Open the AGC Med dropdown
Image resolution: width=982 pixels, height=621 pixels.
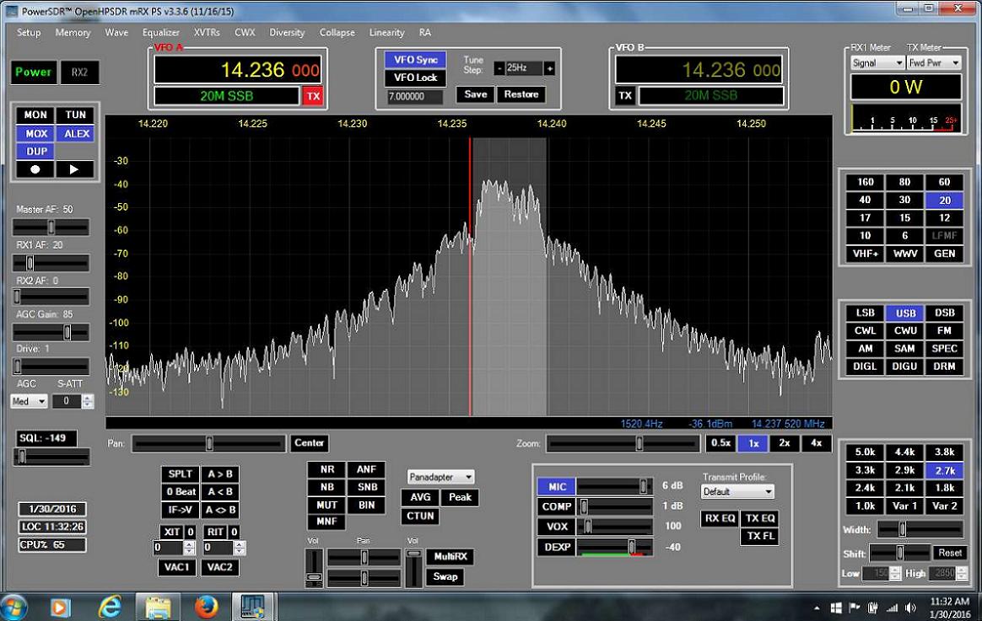pyautogui.click(x=30, y=401)
